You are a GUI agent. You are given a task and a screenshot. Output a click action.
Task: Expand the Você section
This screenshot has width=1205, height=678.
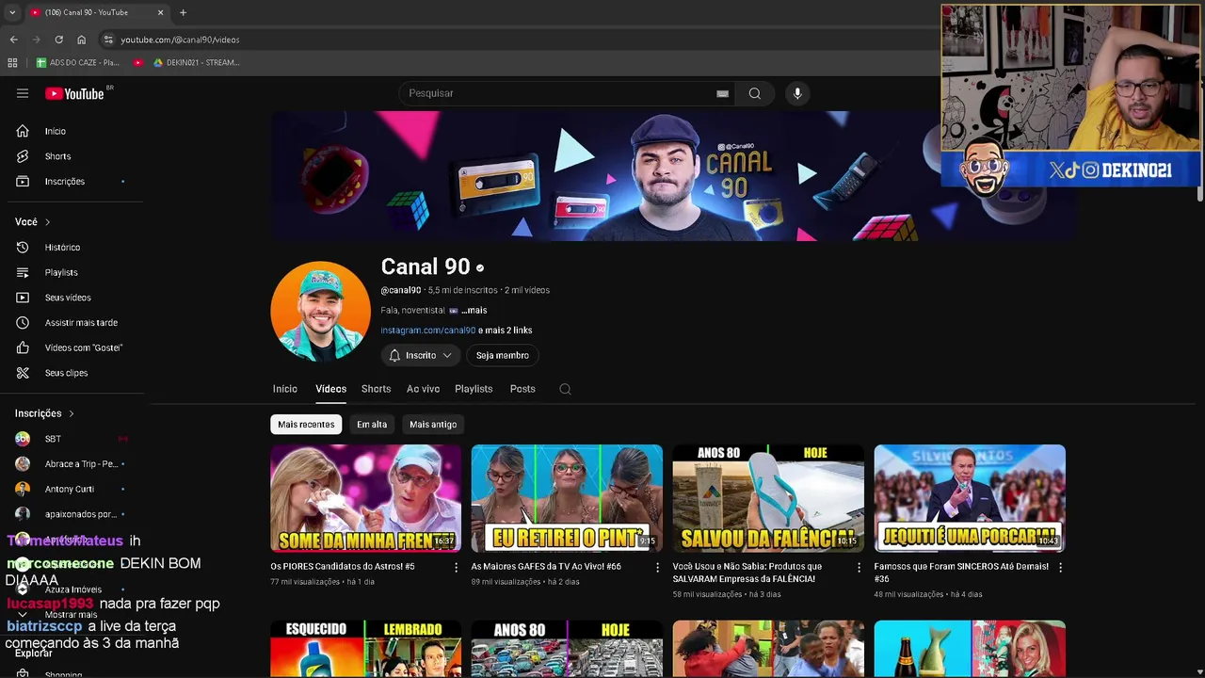pos(32,222)
